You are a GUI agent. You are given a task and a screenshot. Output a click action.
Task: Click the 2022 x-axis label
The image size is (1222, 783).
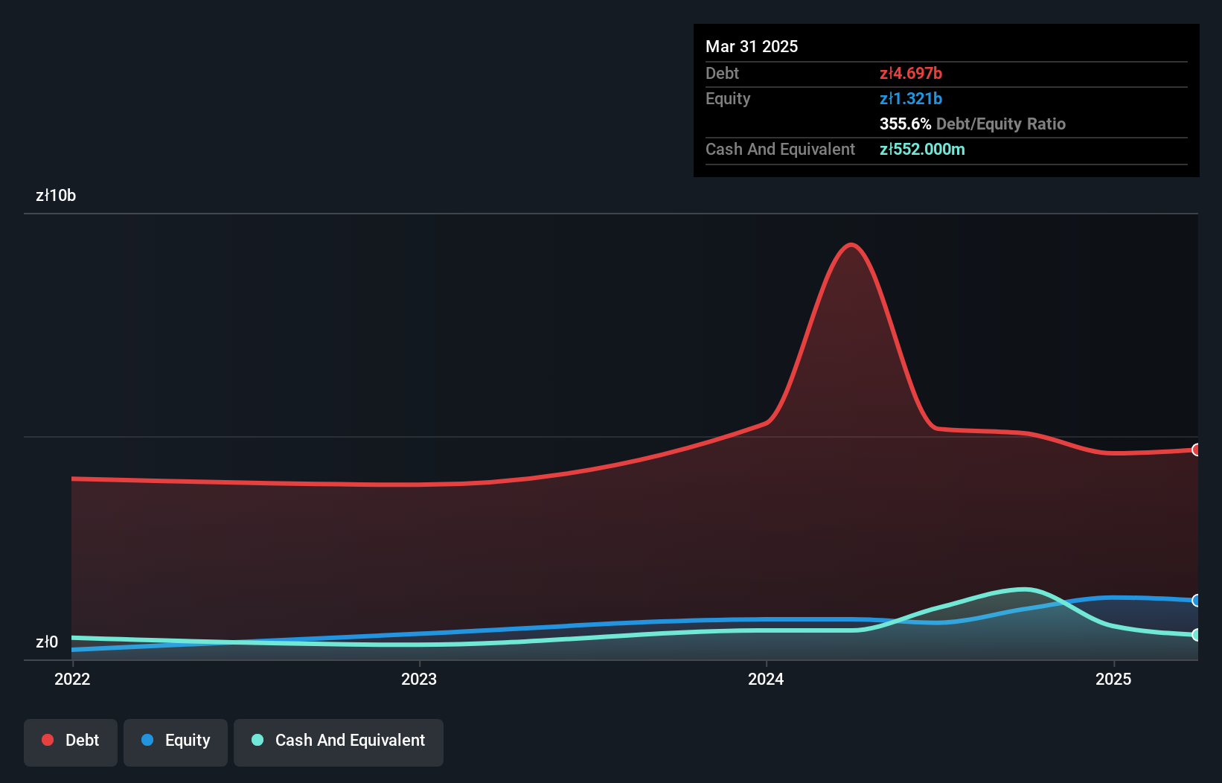point(72,679)
